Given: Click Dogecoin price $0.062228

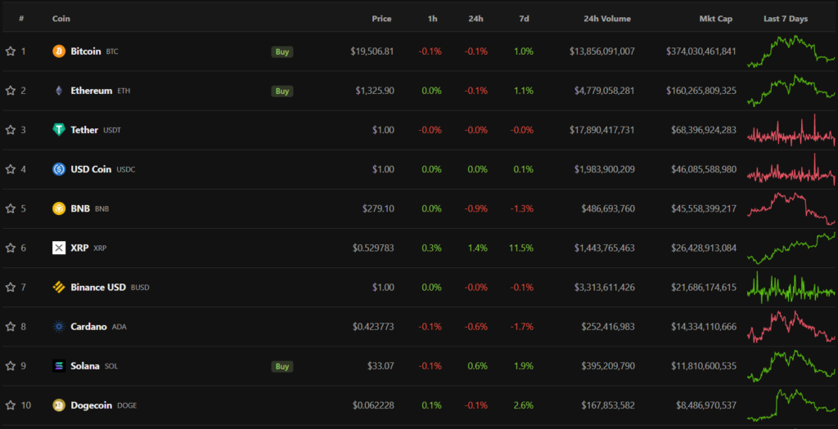Looking at the screenshot, I should (373, 405).
